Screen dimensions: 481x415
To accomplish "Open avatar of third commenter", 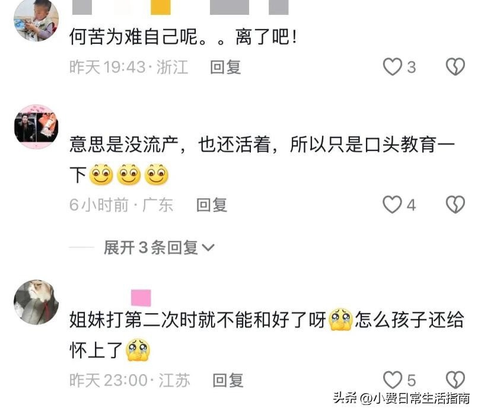I will click(36, 302).
